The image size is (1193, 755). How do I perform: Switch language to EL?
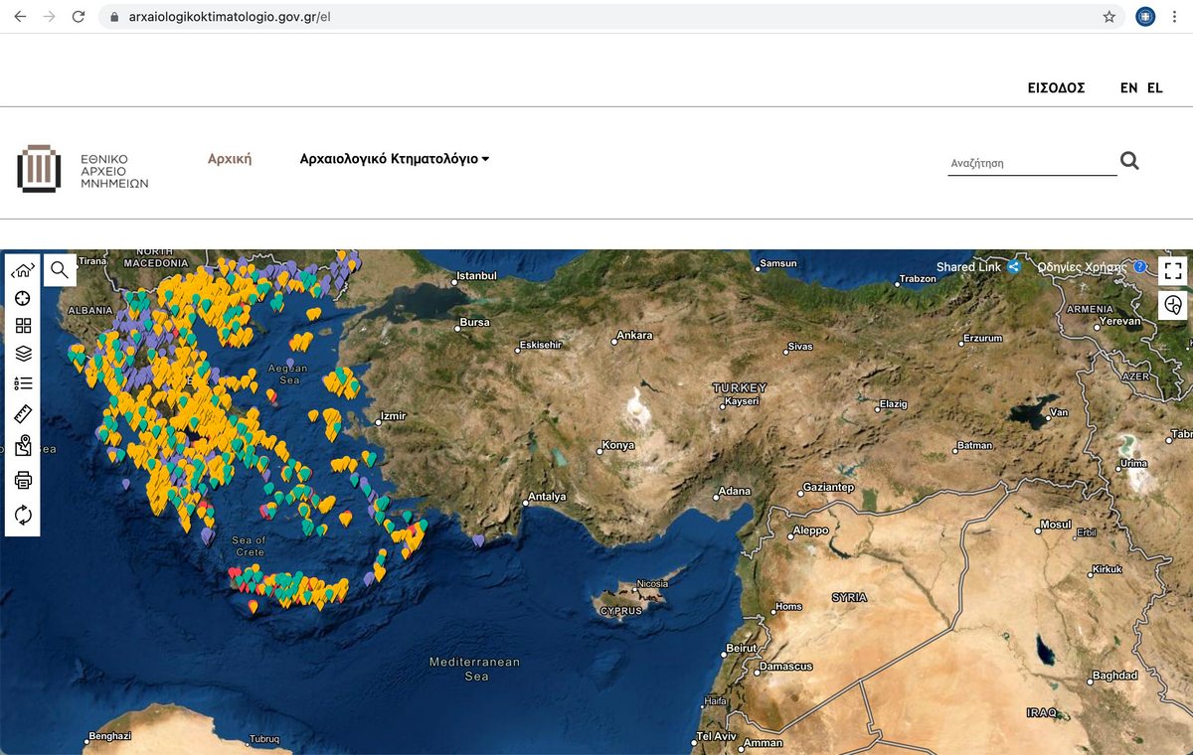(1154, 87)
